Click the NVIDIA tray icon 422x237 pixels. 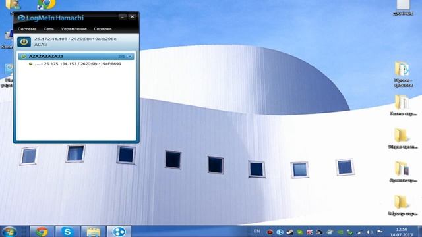click(x=340, y=232)
